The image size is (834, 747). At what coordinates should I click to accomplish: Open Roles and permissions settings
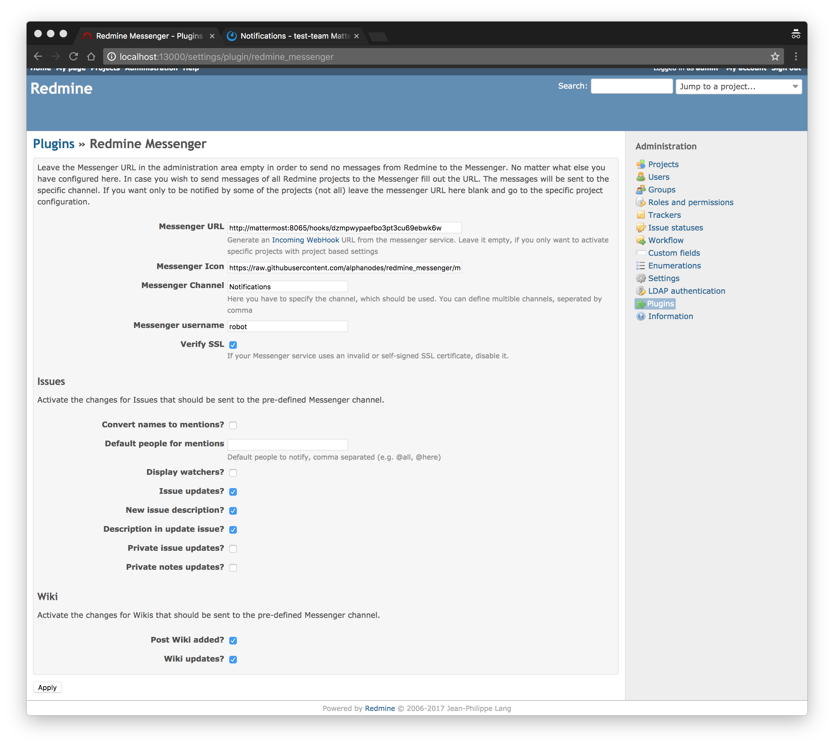coord(641,202)
